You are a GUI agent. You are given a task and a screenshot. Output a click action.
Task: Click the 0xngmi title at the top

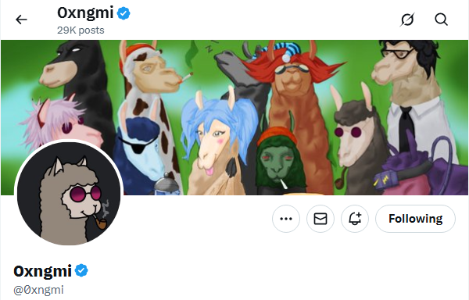85,13
